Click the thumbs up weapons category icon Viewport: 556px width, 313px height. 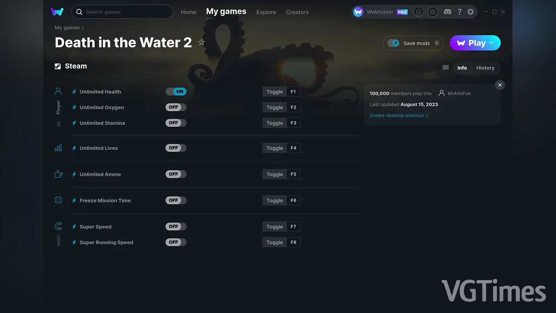(x=58, y=174)
